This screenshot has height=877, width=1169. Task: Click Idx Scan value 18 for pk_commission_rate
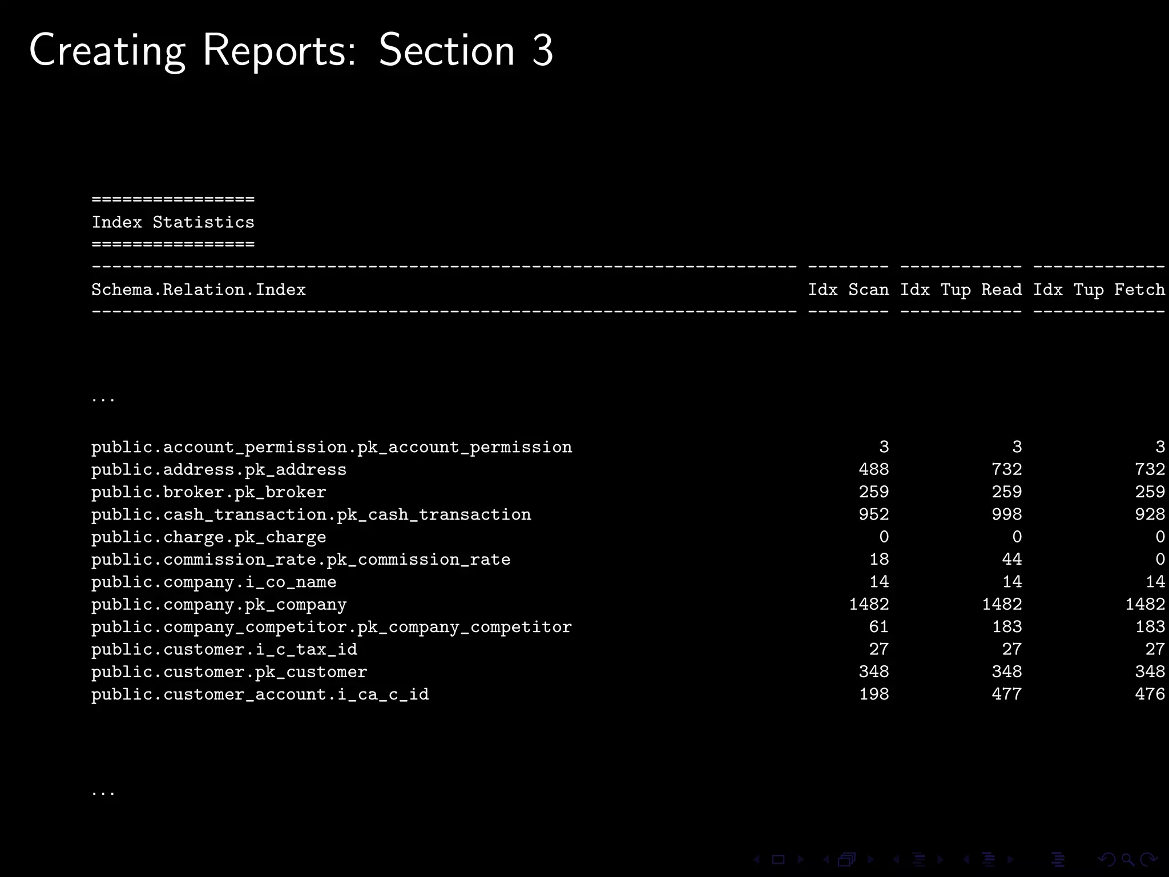pos(879,560)
